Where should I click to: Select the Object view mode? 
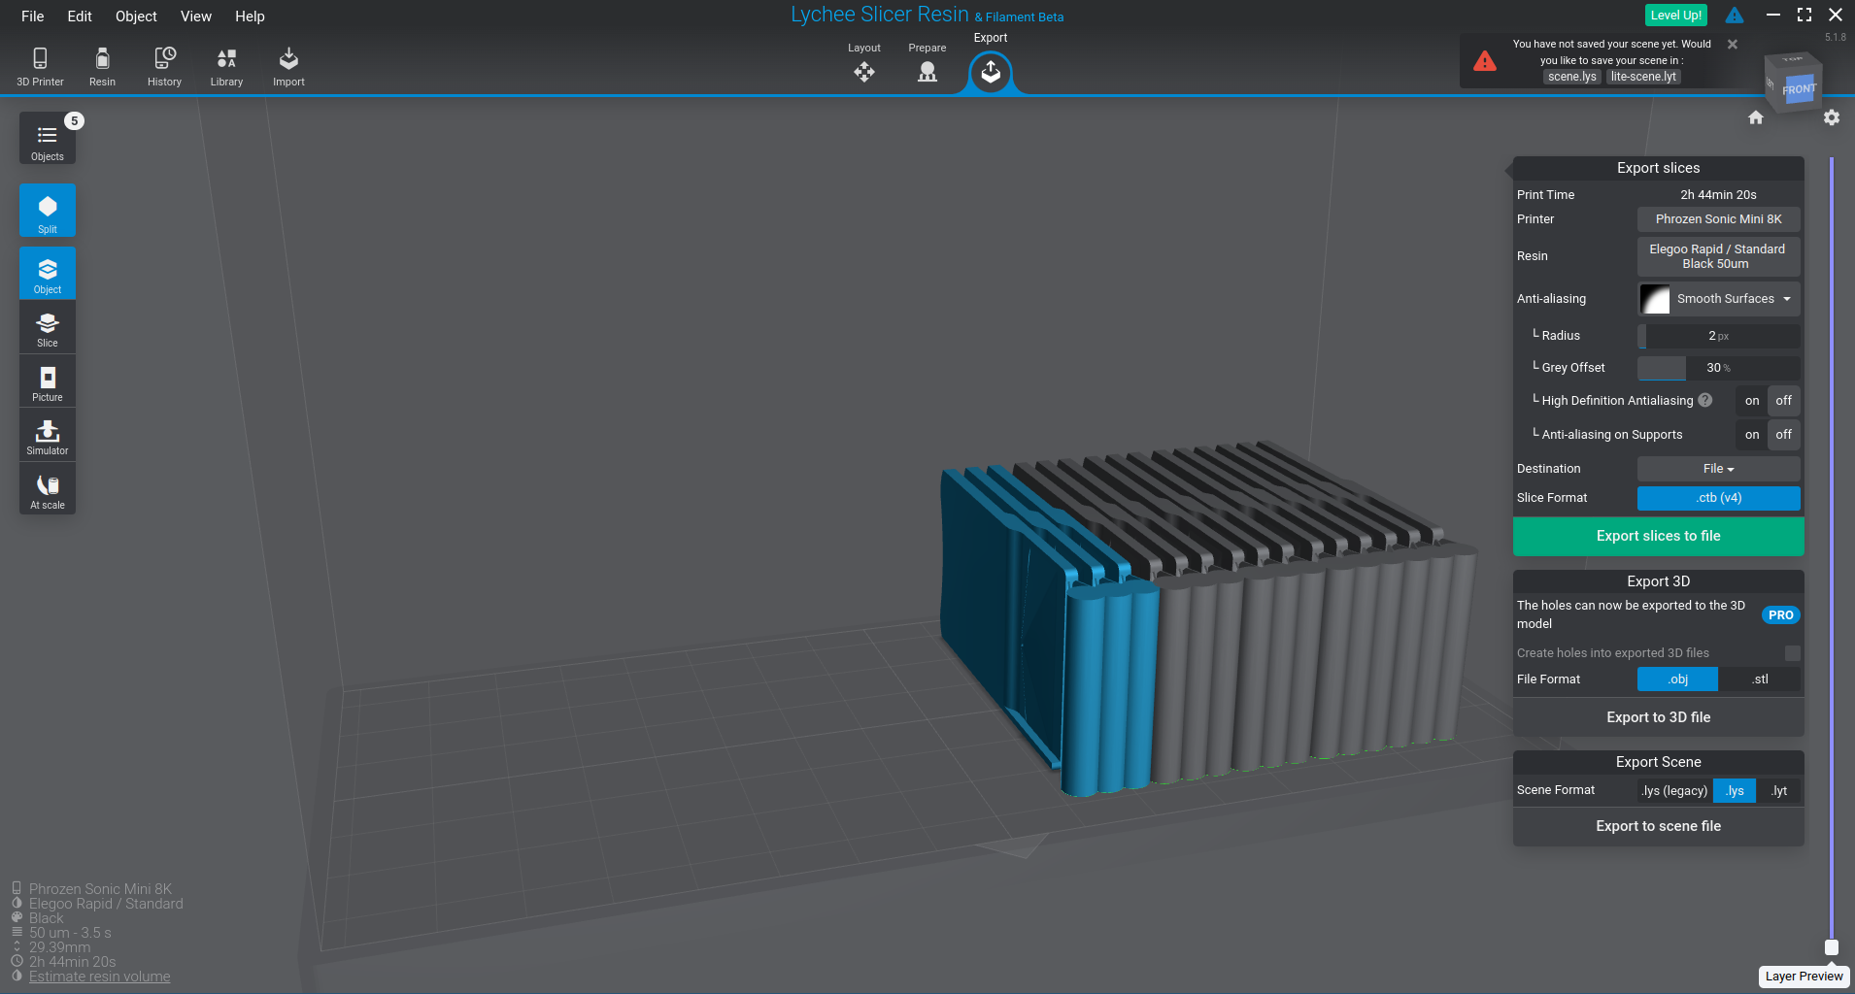point(48,273)
